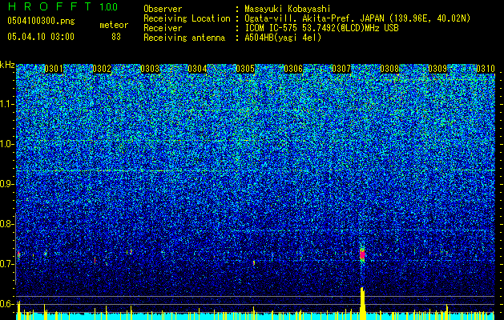Click the 0.8 kHz axis label
Image resolution: width=504 pixels, height=320 pixels.
(x=6, y=224)
